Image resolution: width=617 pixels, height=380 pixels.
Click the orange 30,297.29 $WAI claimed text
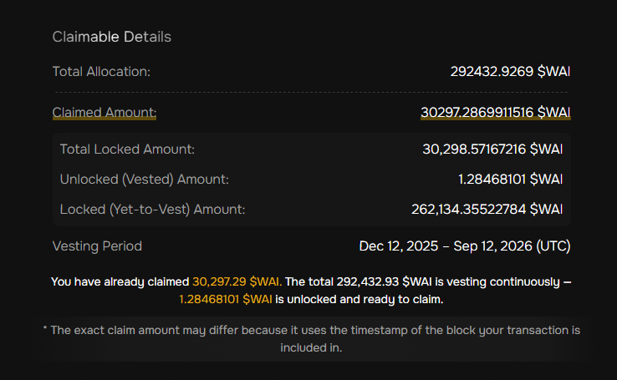pyautogui.click(x=237, y=282)
